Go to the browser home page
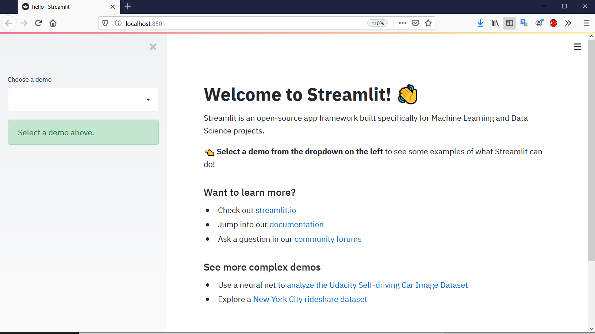This screenshot has width=595, height=334. (x=53, y=23)
